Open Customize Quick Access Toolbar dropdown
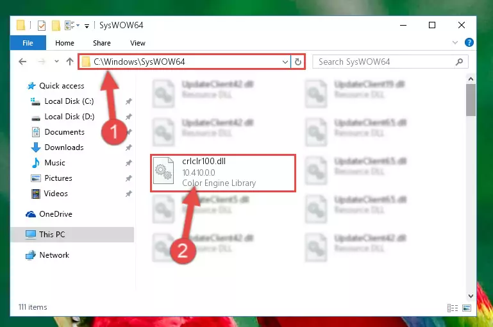The height and width of the screenshot is (327, 493). [87, 26]
